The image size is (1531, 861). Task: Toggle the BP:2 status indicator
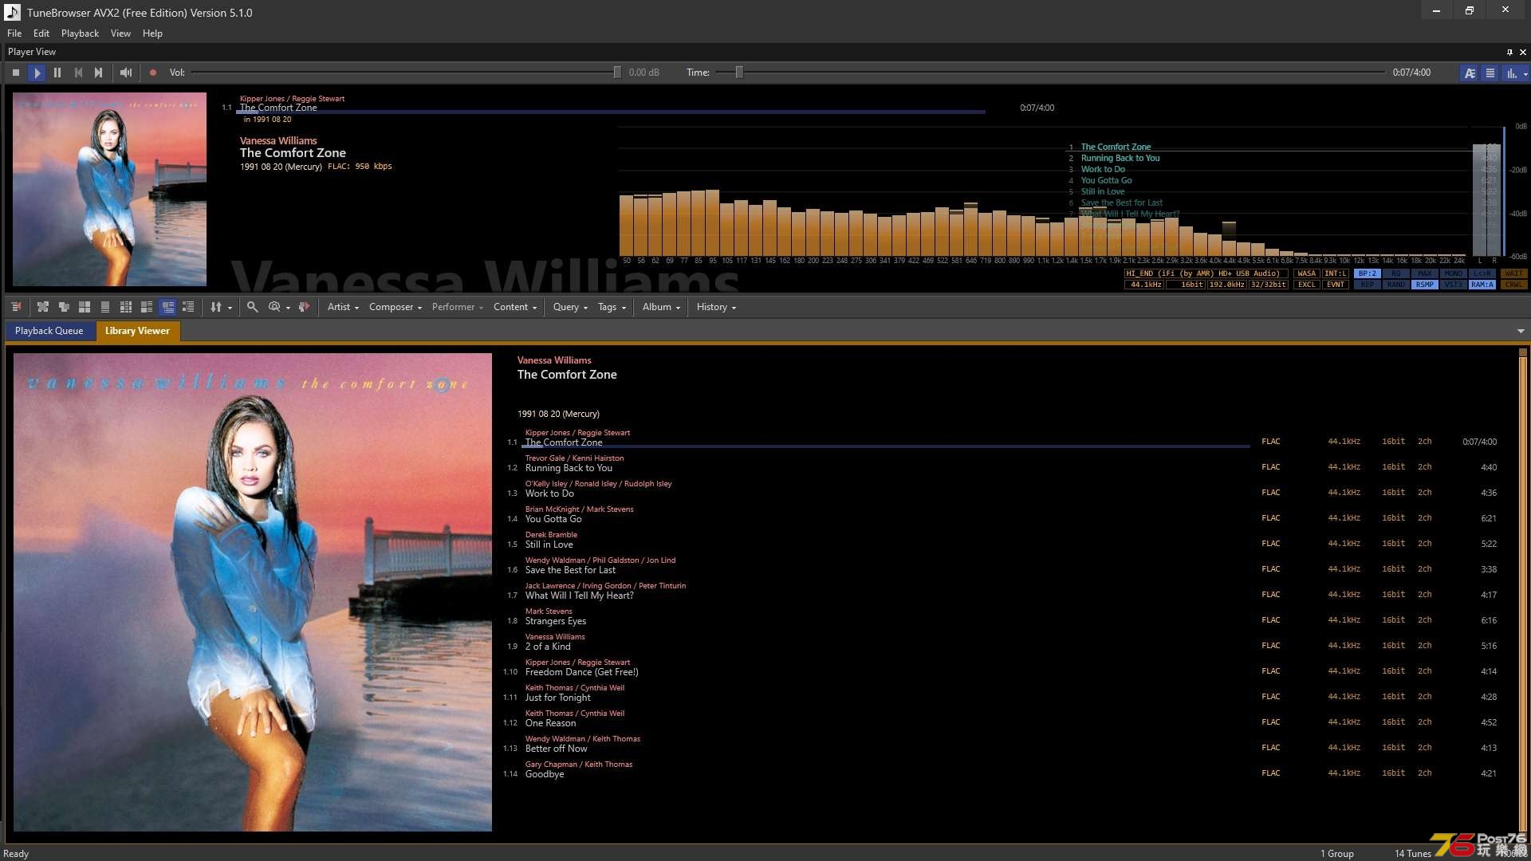coord(1367,273)
